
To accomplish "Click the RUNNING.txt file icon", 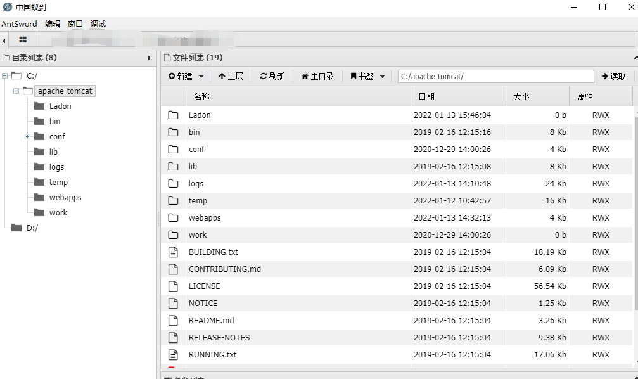I will [x=173, y=354].
